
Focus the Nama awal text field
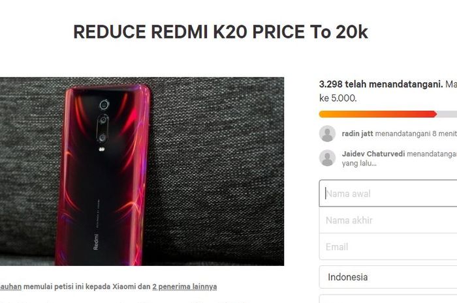(388, 194)
